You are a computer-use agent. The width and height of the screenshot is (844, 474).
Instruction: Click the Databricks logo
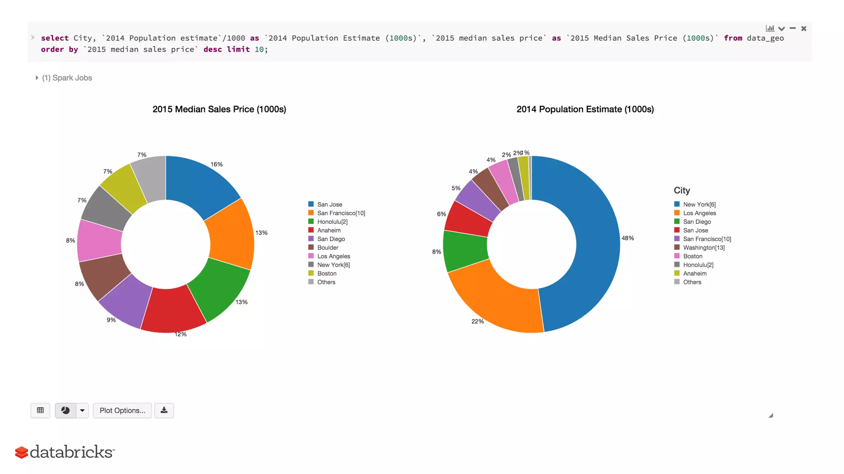(x=65, y=452)
